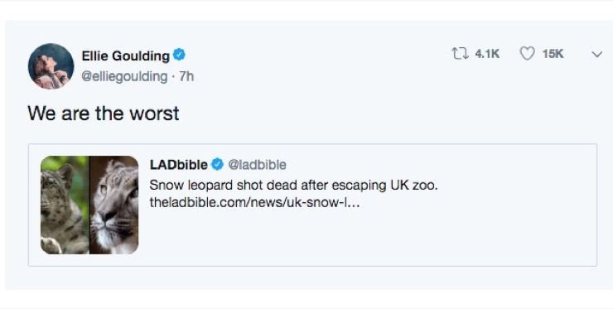
Task: Click the 15K likes count
Action: click(553, 54)
